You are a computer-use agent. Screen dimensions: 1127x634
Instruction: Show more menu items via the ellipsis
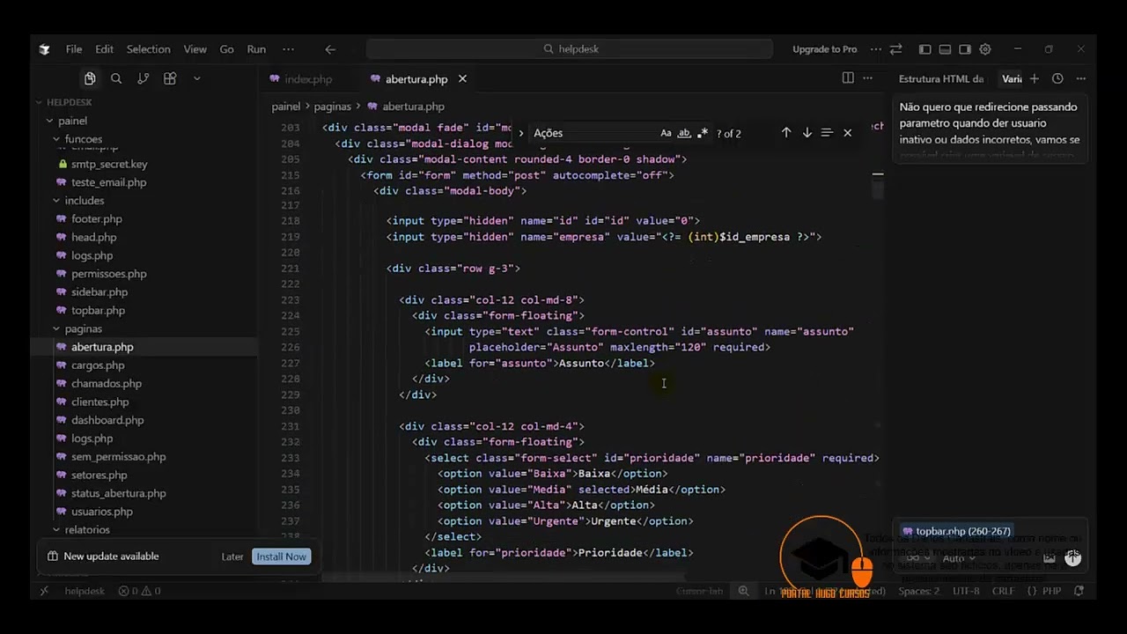pos(288,49)
